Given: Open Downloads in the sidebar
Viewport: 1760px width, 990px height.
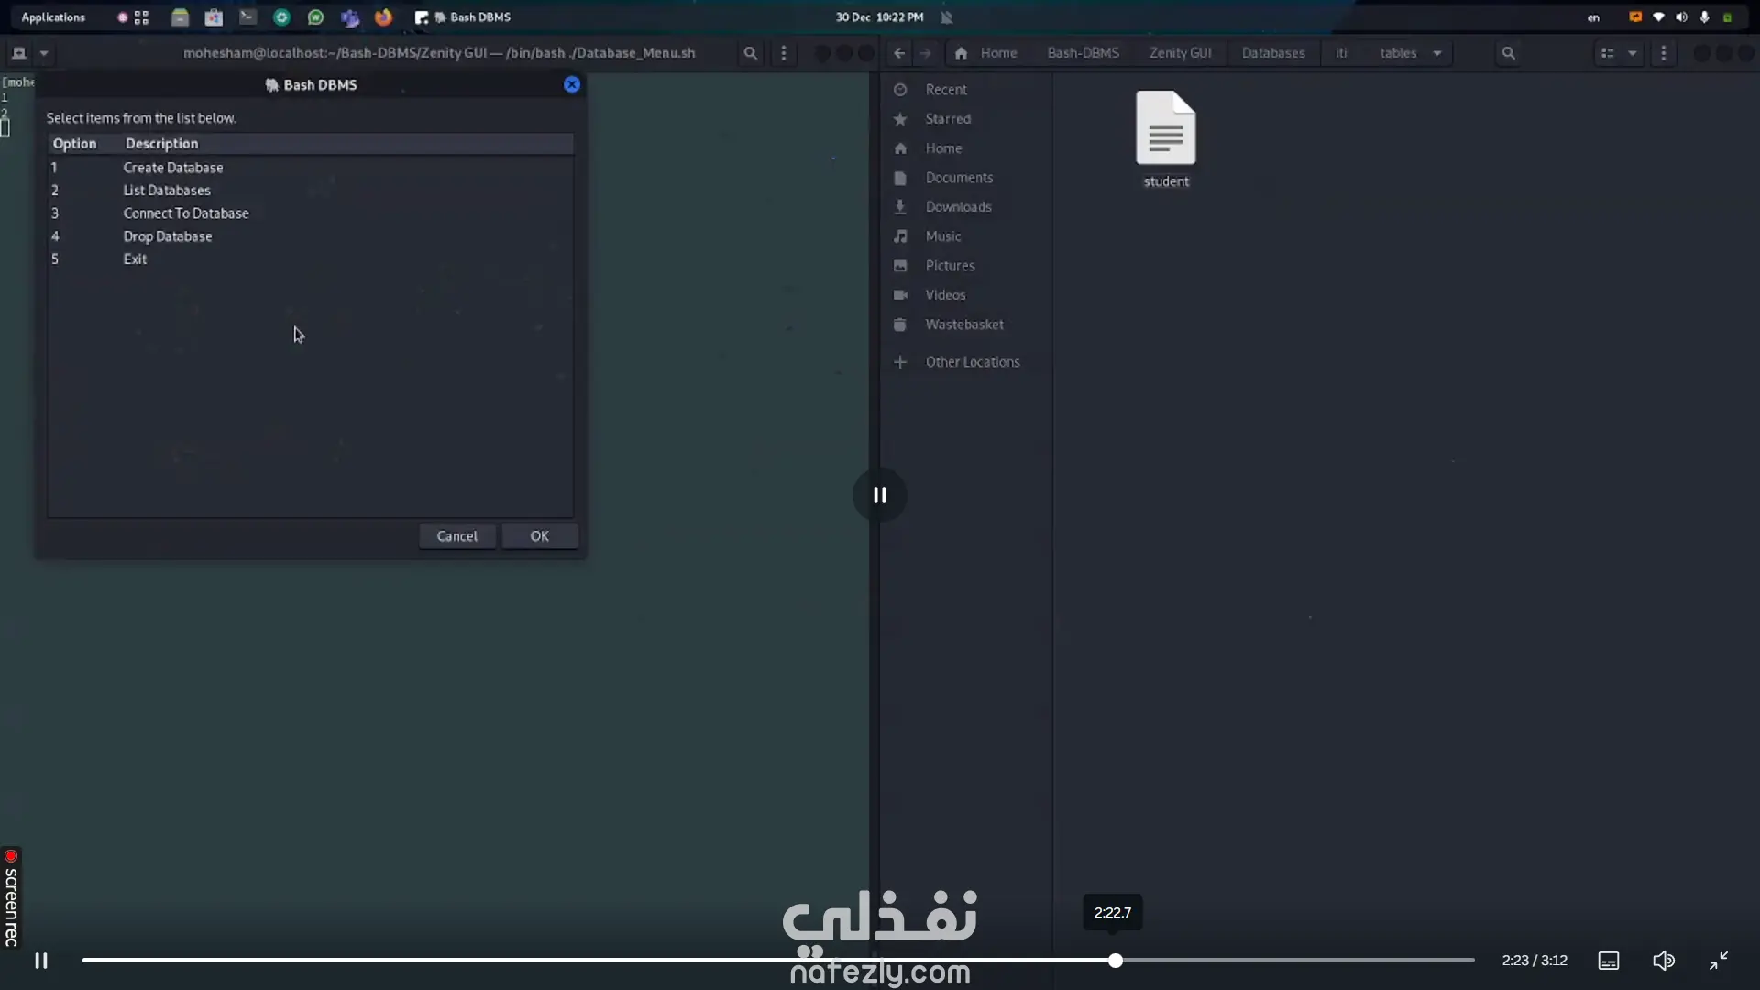Looking at the screenshot, I should tap(958, 207).
